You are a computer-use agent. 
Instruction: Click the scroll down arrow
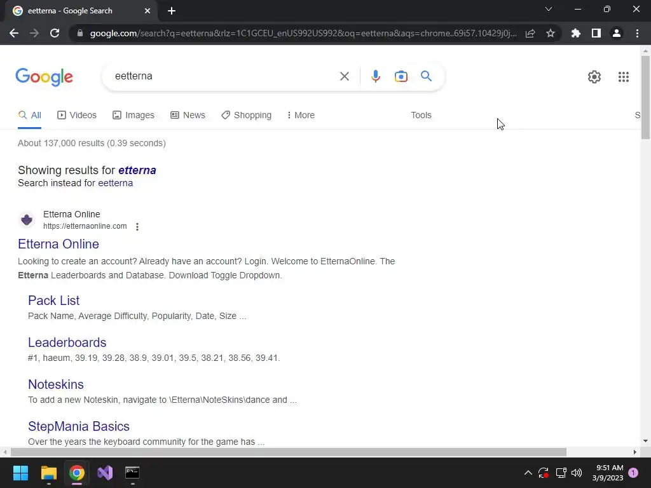pyautogui.click(x=645, y=441)
